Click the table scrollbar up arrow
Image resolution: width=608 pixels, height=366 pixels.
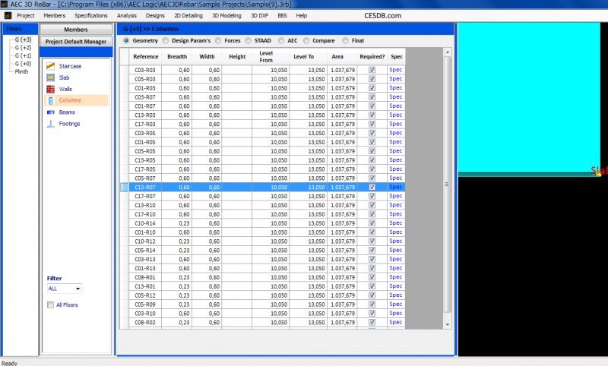pos(448,52)
